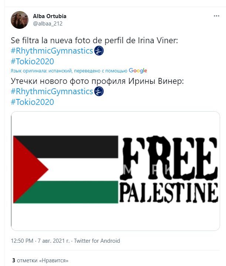
Task: Click the Alba Ortubia display name
Action: coord(50,16)
